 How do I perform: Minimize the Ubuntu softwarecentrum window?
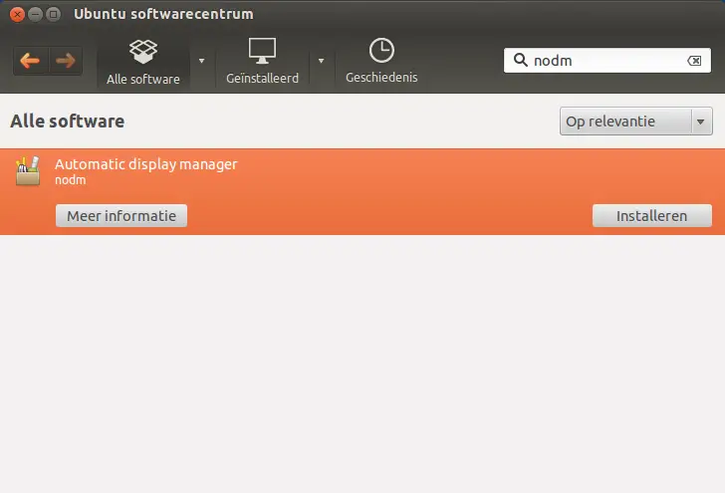pyautogui.click(x=35, y=14)
